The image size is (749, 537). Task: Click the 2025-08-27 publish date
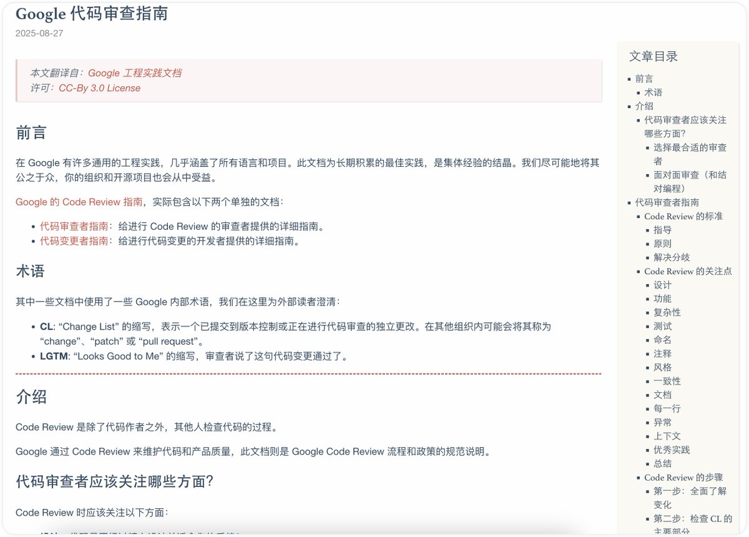[39, 33]
